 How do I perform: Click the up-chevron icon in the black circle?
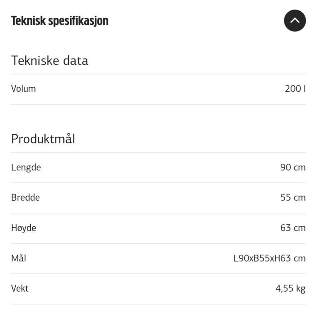[295, 20]
